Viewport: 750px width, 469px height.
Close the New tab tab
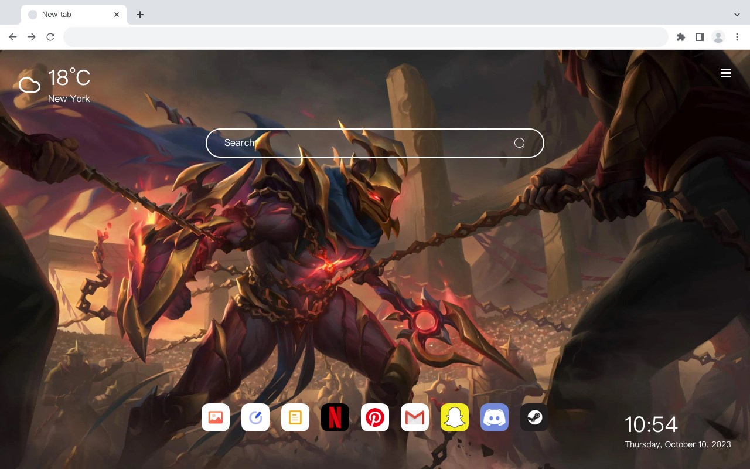point(117,15)
